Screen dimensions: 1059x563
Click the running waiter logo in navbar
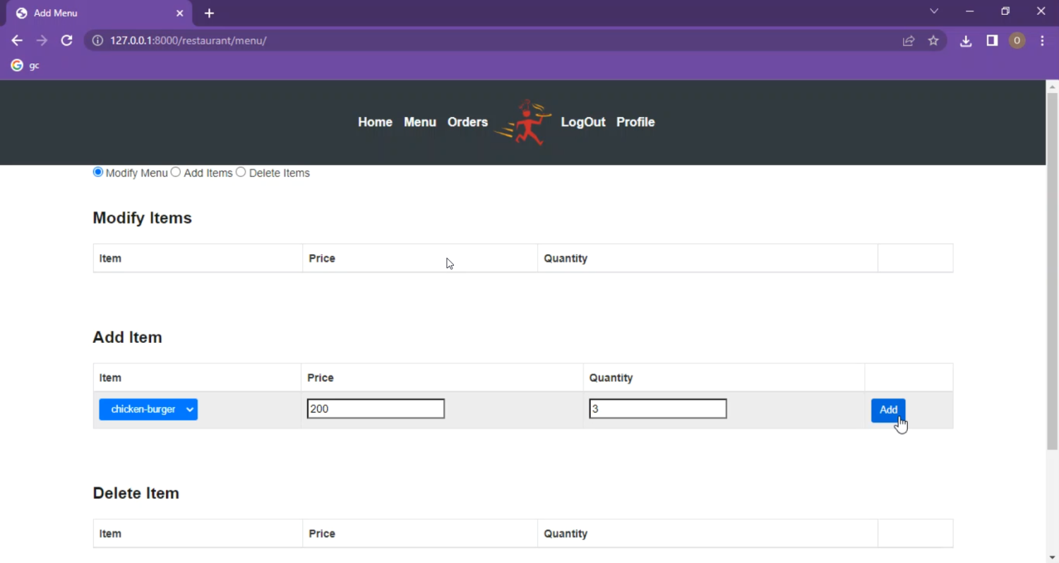click(523, 122)
